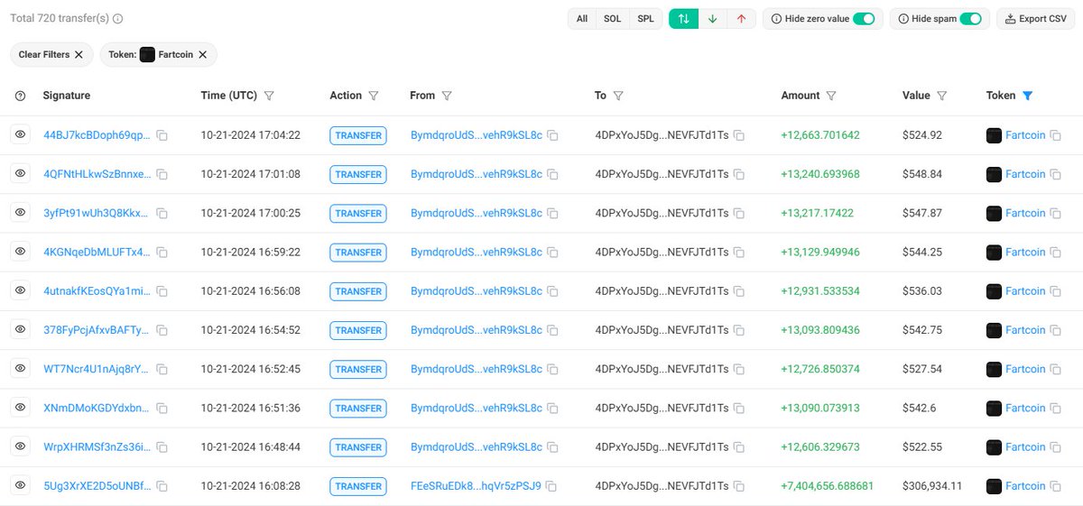Toggle the Hide zero value switch
The height and width of the screenshot is (506, 1083).
[864, 19]
